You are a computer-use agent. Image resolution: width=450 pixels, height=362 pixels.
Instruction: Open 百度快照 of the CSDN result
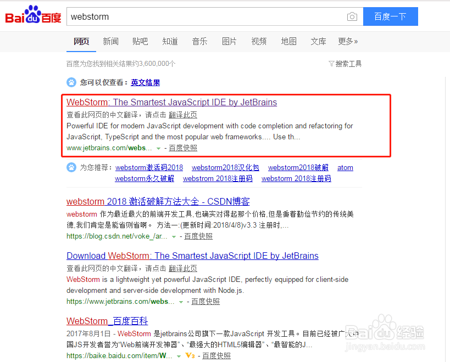click(x=198, y=236)
